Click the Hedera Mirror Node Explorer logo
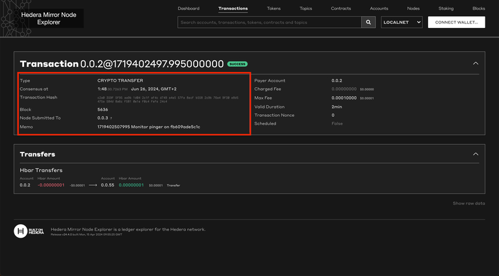Image resolution: width=499 pixels, height=276 pixels. [x=49, y=18]
